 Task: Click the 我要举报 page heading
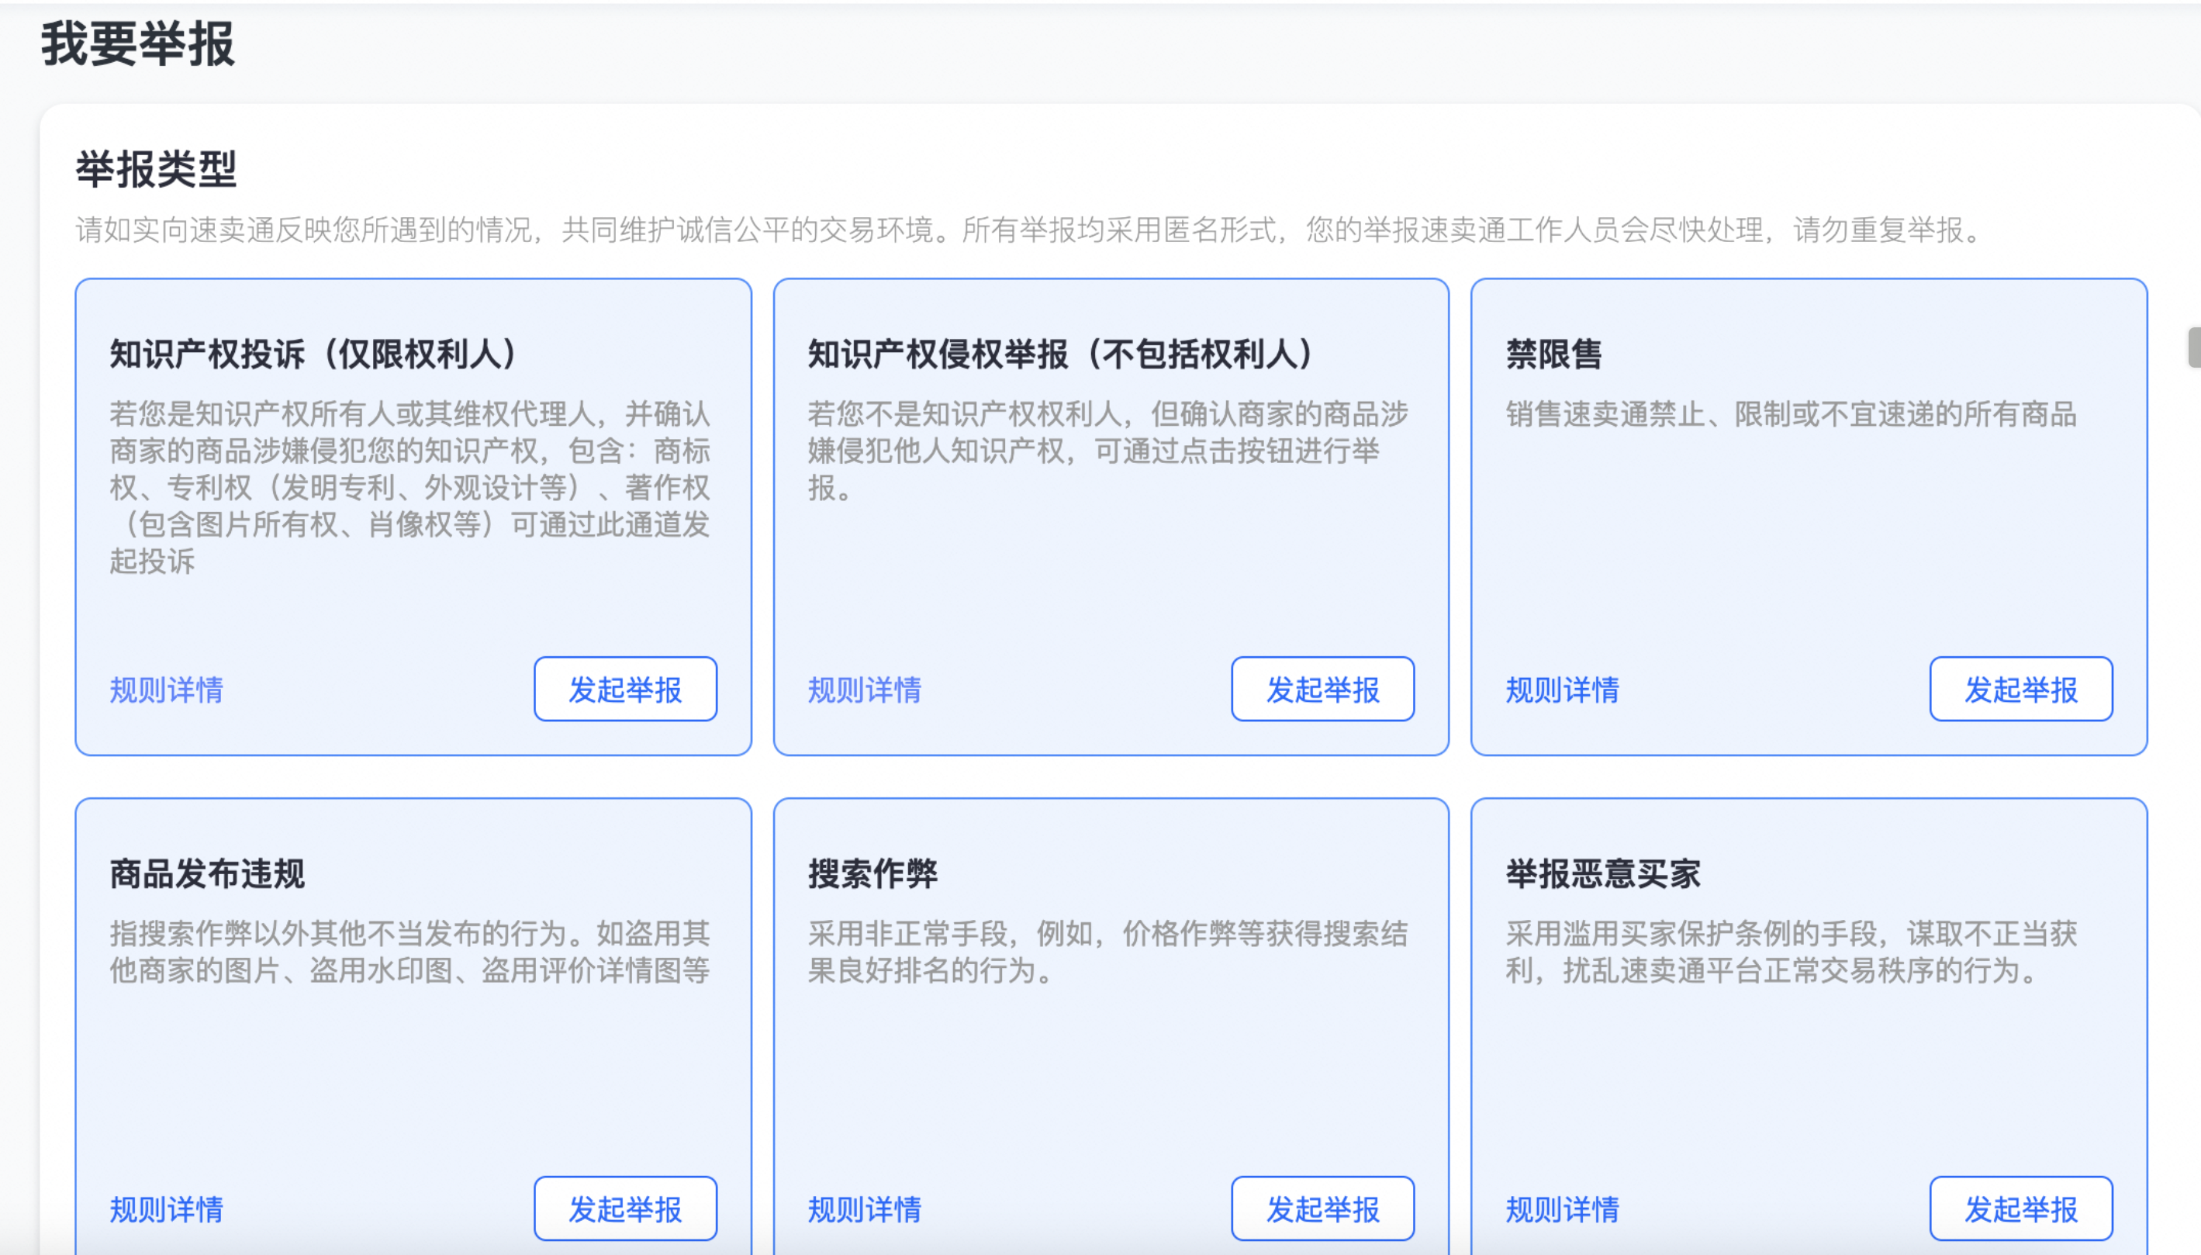tap(138, 44)
